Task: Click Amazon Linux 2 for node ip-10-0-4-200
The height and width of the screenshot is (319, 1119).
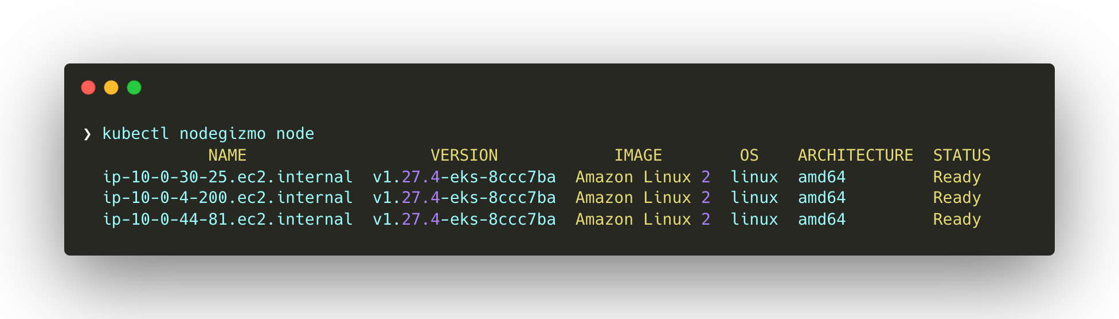Action: click(x=643, y=198)
